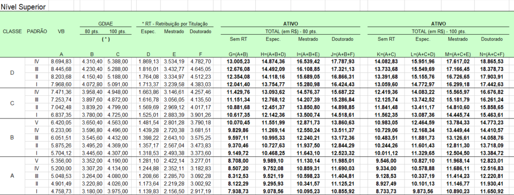Click total cell 16.108,85

(x=308, y=69)
